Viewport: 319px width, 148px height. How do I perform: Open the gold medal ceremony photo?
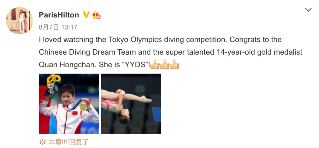pyautogui.click(x=69, y=104)
